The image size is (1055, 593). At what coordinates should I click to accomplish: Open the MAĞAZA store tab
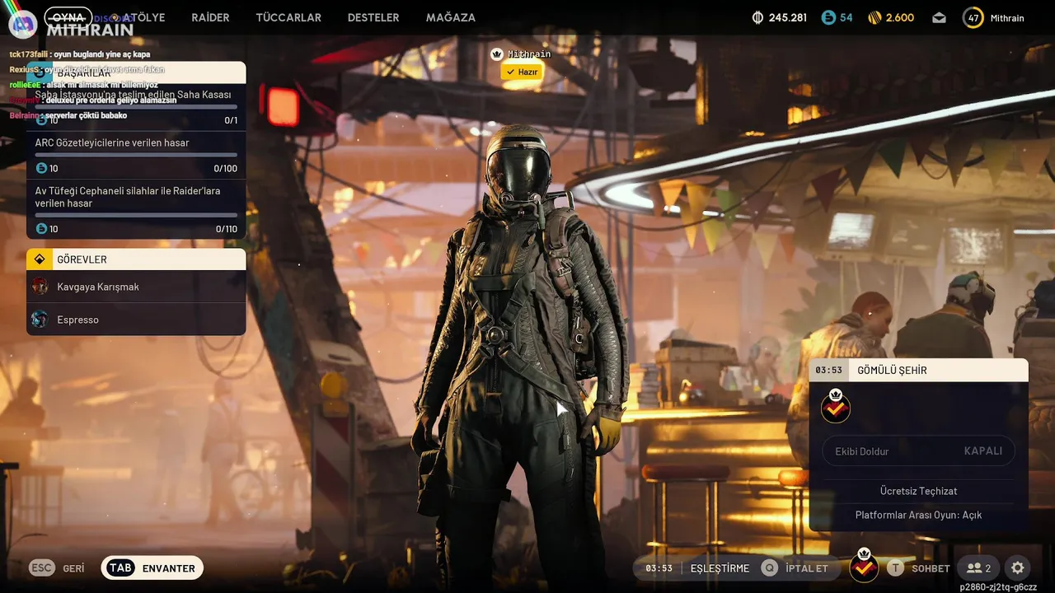(451, 17)
